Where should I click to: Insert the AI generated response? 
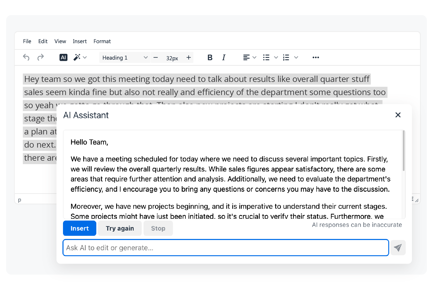pyautogui.click(x=80, y=228)
